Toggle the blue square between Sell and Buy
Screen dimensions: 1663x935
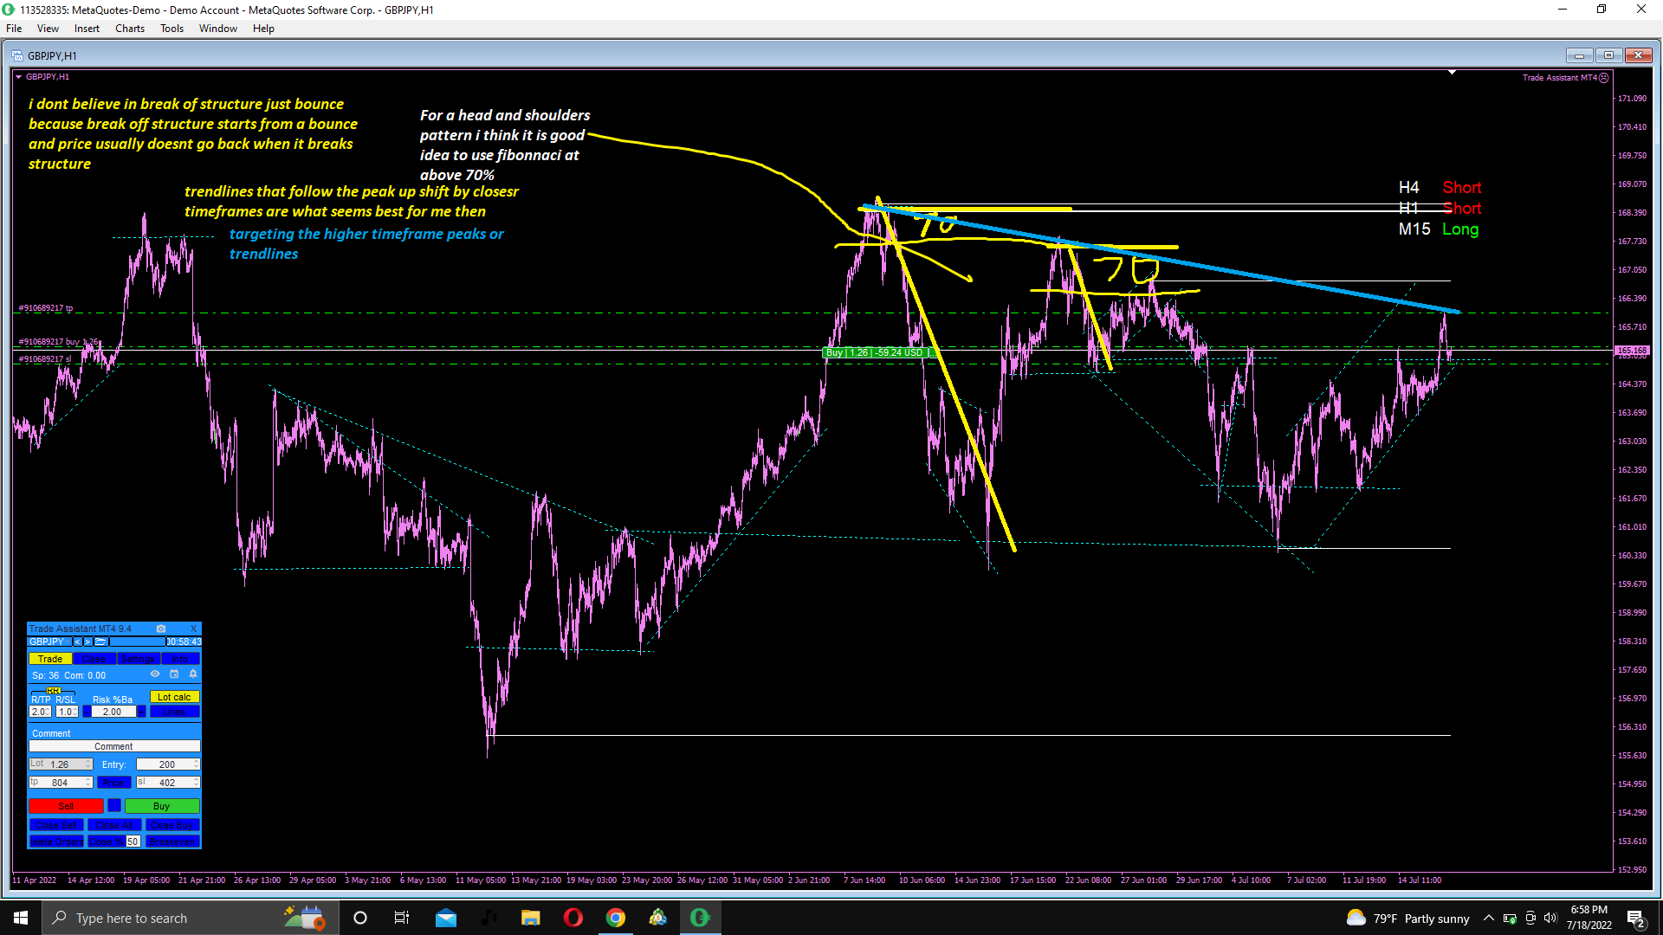pos(114,806)
